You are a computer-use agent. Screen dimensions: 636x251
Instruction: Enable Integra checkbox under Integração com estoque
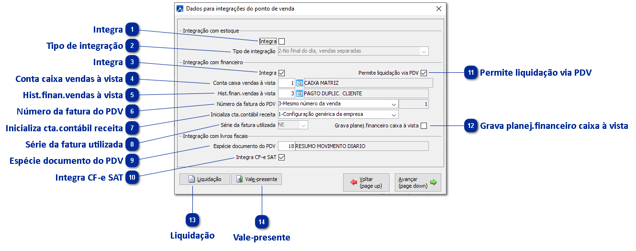[x=281, y=42]
